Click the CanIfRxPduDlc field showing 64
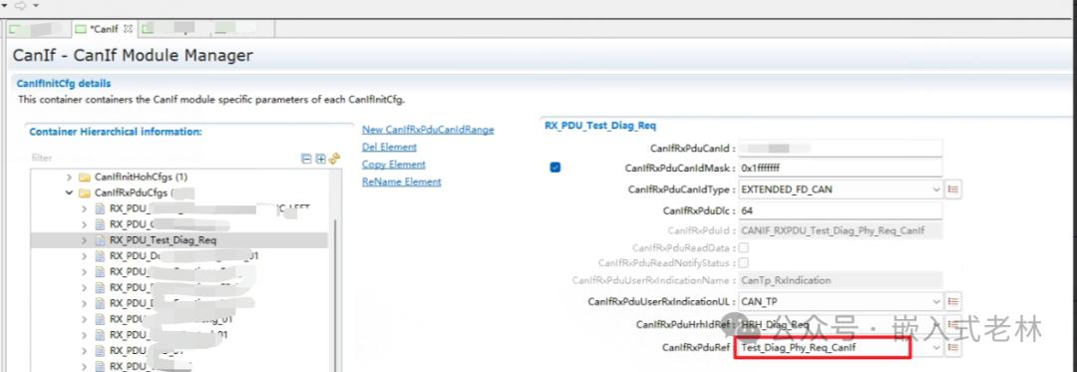This screenshot has height=372, width=1077. point(840,210)
